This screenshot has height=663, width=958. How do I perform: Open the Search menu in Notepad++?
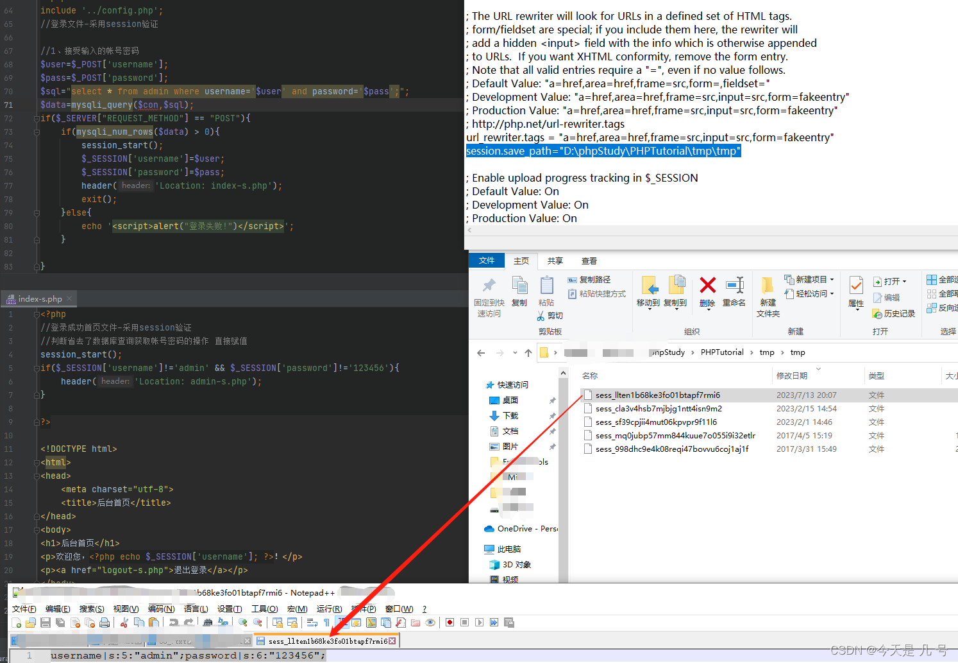92,608
